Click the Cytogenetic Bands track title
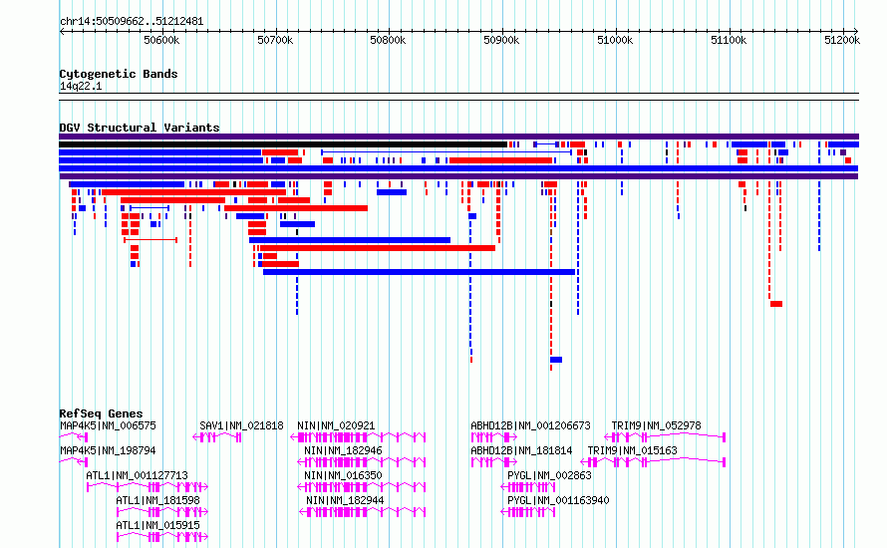The image size is (887, 548). (119, 74)
